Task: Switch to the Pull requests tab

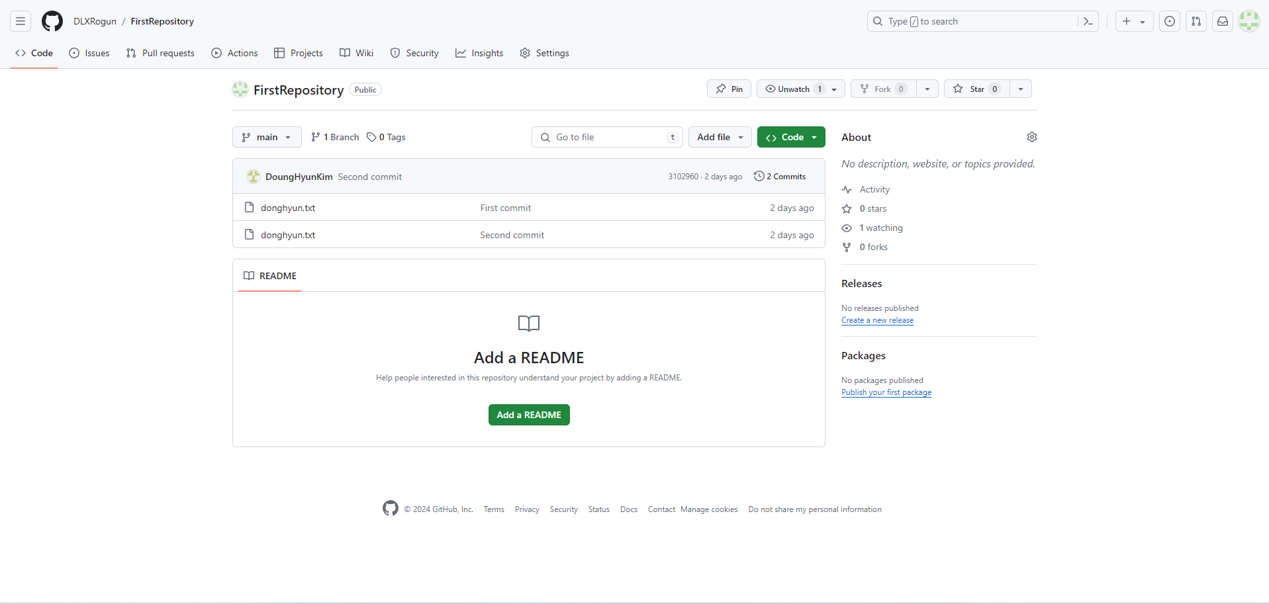Action: click(x=160, y=53)
